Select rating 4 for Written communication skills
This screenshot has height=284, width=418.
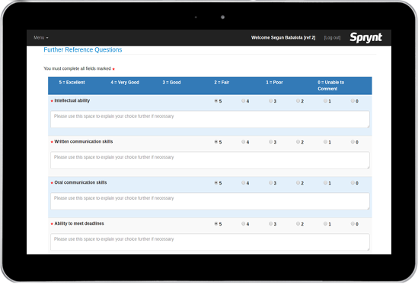244,142
